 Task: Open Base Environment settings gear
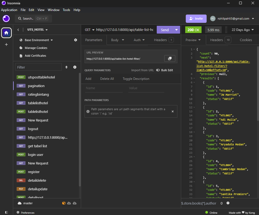tap(75, 40)
